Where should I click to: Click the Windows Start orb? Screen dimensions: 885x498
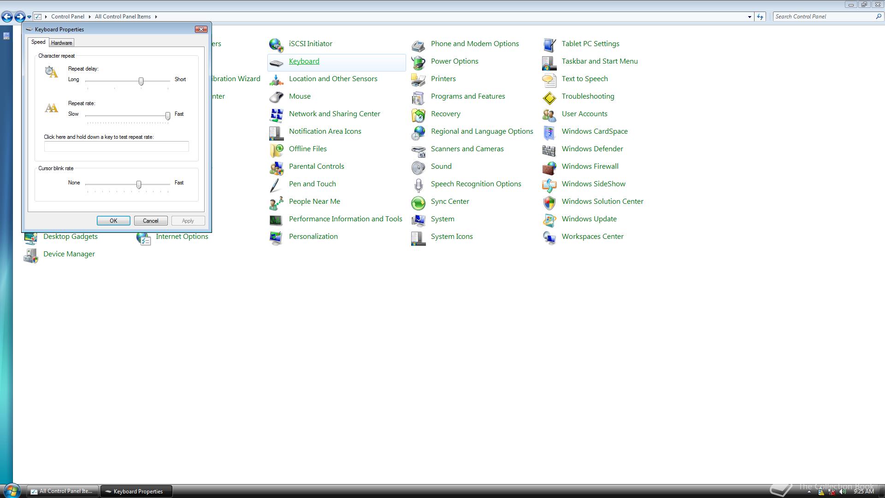pos(11,491)
